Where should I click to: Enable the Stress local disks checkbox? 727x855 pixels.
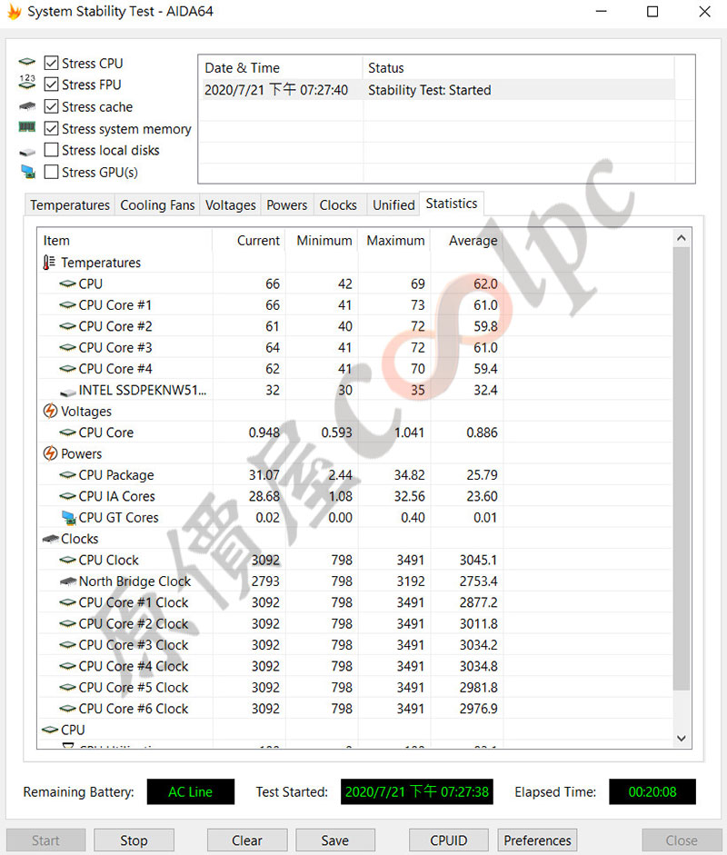51,150
